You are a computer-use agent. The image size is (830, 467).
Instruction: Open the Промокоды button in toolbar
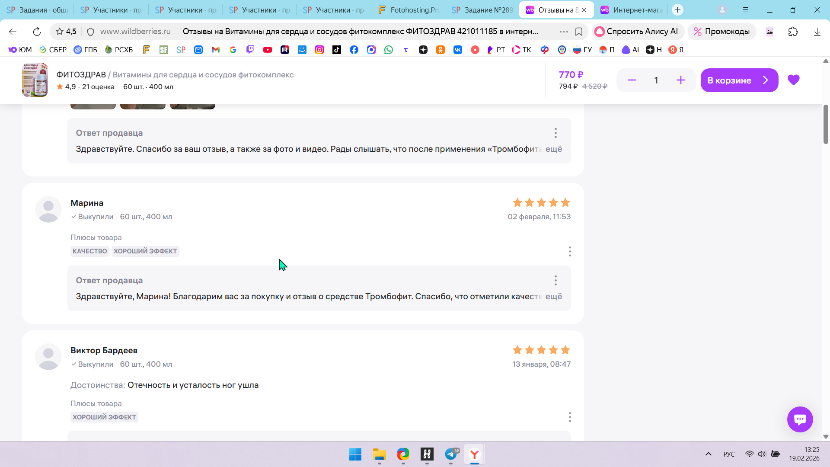(721, 32)
